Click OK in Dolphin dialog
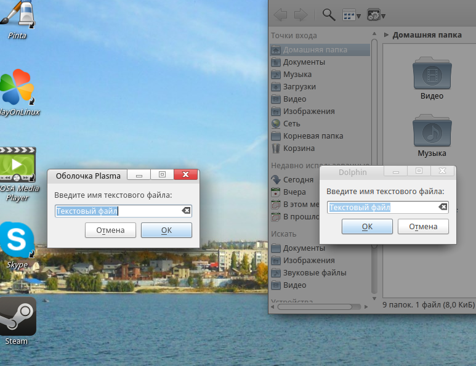The width and height of the screenshot is (476, 366). pos(368,227)
